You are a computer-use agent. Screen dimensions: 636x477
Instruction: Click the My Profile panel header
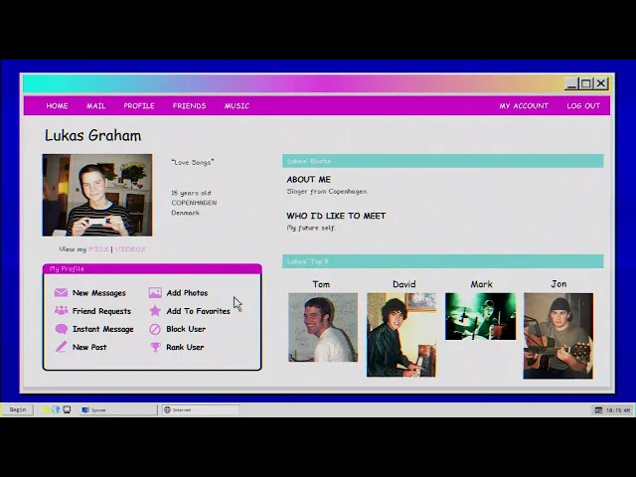[152, 269]
